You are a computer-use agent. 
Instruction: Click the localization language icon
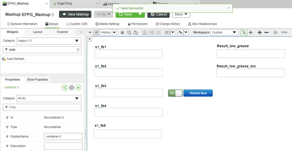[x=181, y=32]
